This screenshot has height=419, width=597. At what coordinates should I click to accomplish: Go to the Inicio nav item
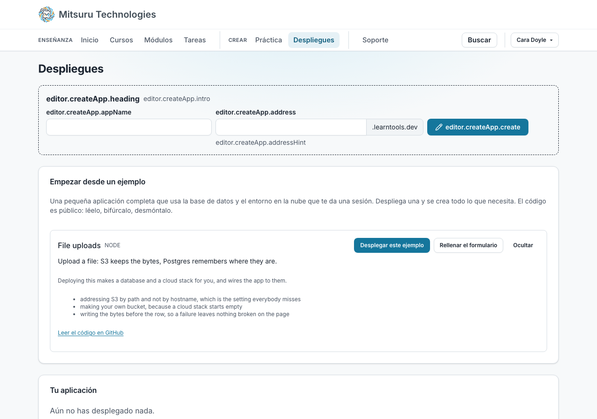point(90,40)
